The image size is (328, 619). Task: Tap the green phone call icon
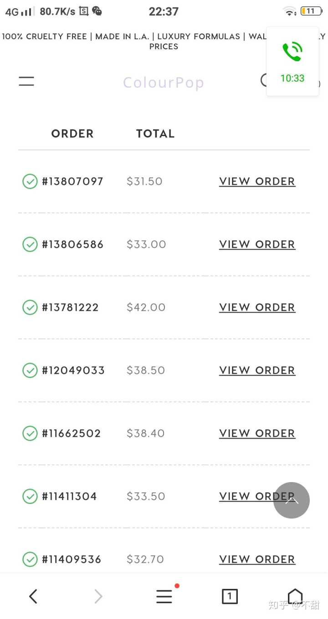pyautogui.click(x=292, y=52)
